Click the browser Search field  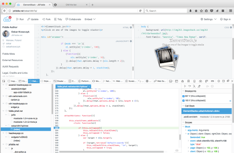[166, 11]
